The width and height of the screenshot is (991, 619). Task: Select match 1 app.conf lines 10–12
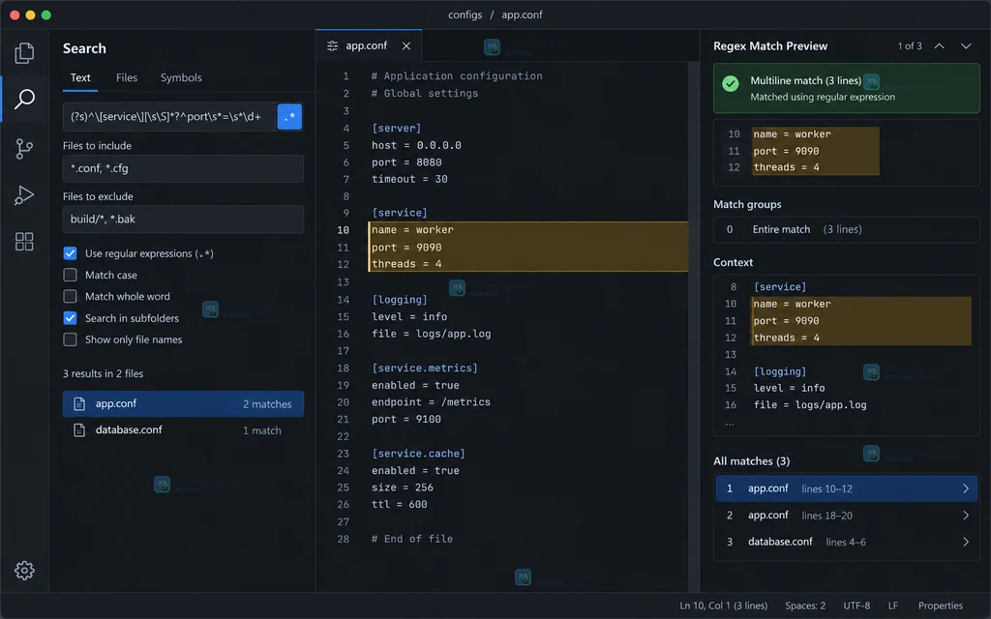pyautogui.click(x=846, y=488)
